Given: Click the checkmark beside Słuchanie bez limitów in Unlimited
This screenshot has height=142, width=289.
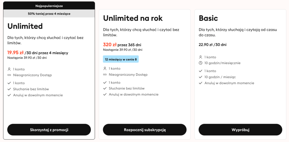Looking at the screenshot, I should click(x=9, y=89).
